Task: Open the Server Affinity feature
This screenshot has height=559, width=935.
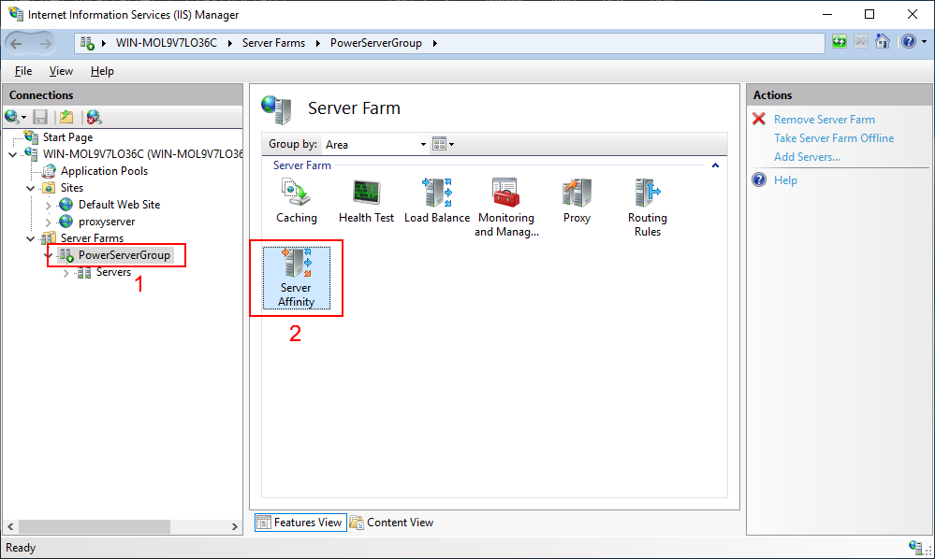Action: 296,277
